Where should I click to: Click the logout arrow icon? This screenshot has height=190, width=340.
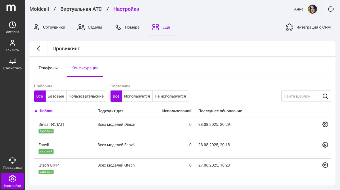pyautogui.click(x=331, y=9)
